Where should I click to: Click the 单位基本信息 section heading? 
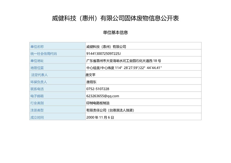click(115, 32)
